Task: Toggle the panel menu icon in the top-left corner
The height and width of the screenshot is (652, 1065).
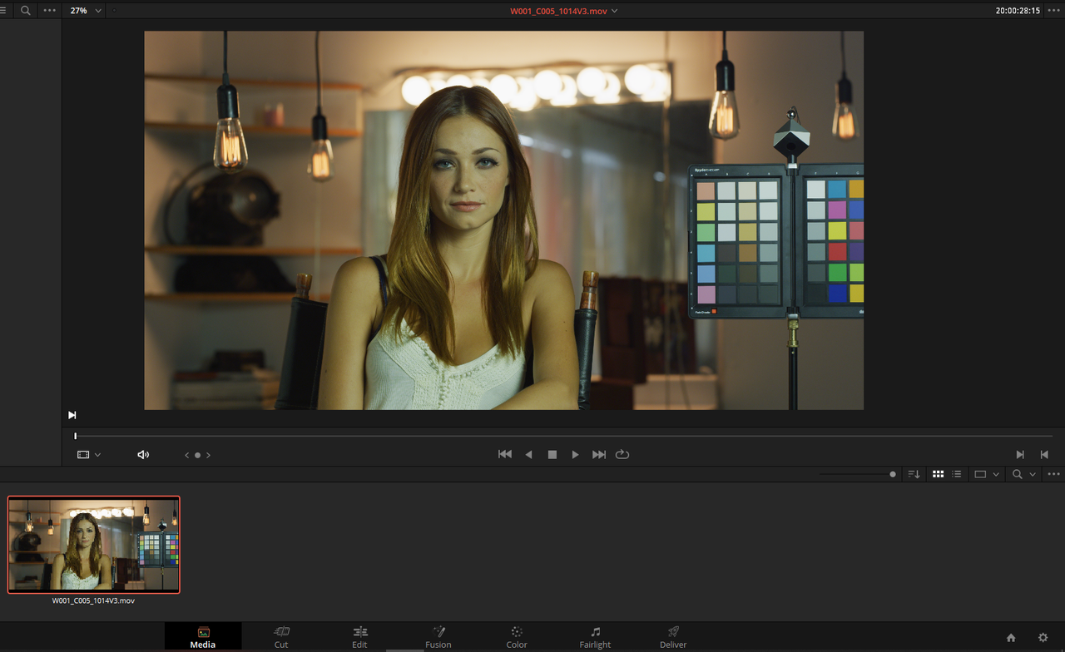Action: (2, 11)
